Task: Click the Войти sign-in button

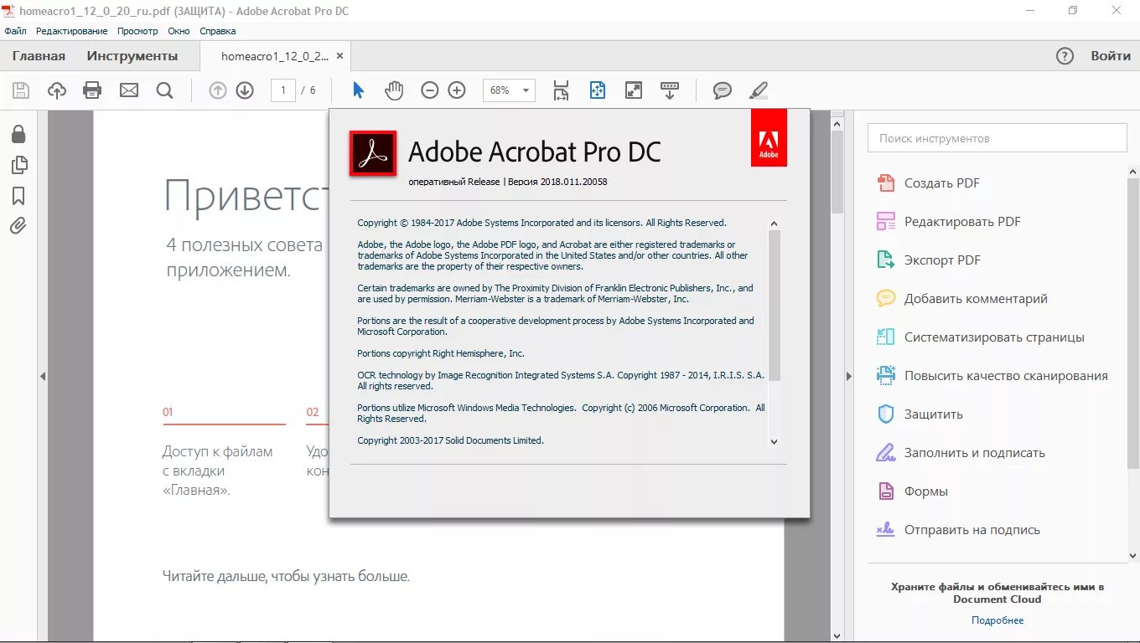Action: (x=1111, y=56)
